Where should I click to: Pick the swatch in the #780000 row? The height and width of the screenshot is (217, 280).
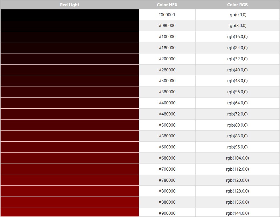tap(70, 180)
